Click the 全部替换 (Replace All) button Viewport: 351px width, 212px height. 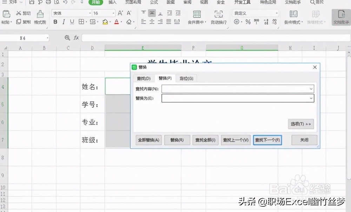148,140
